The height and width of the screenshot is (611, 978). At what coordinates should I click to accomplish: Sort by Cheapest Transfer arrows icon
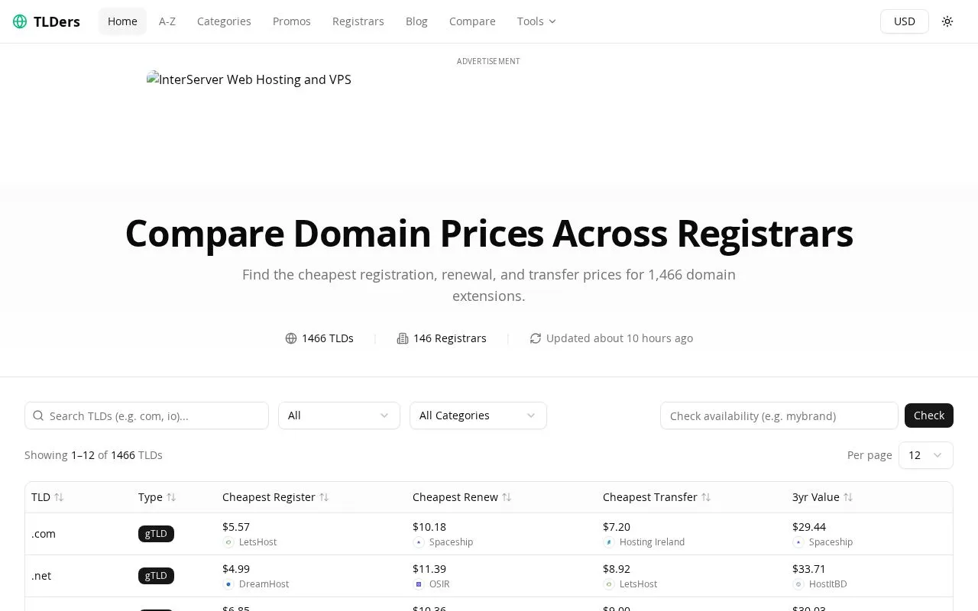coord(706,497)
